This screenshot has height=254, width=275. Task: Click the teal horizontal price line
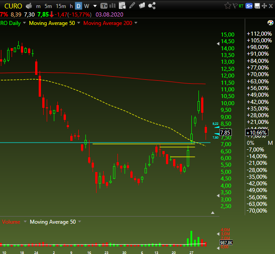[x=105, y=143]
